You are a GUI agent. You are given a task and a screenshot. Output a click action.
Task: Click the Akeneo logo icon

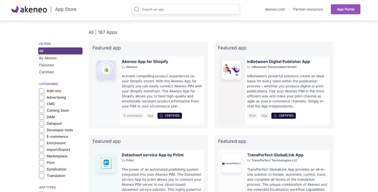15,9
